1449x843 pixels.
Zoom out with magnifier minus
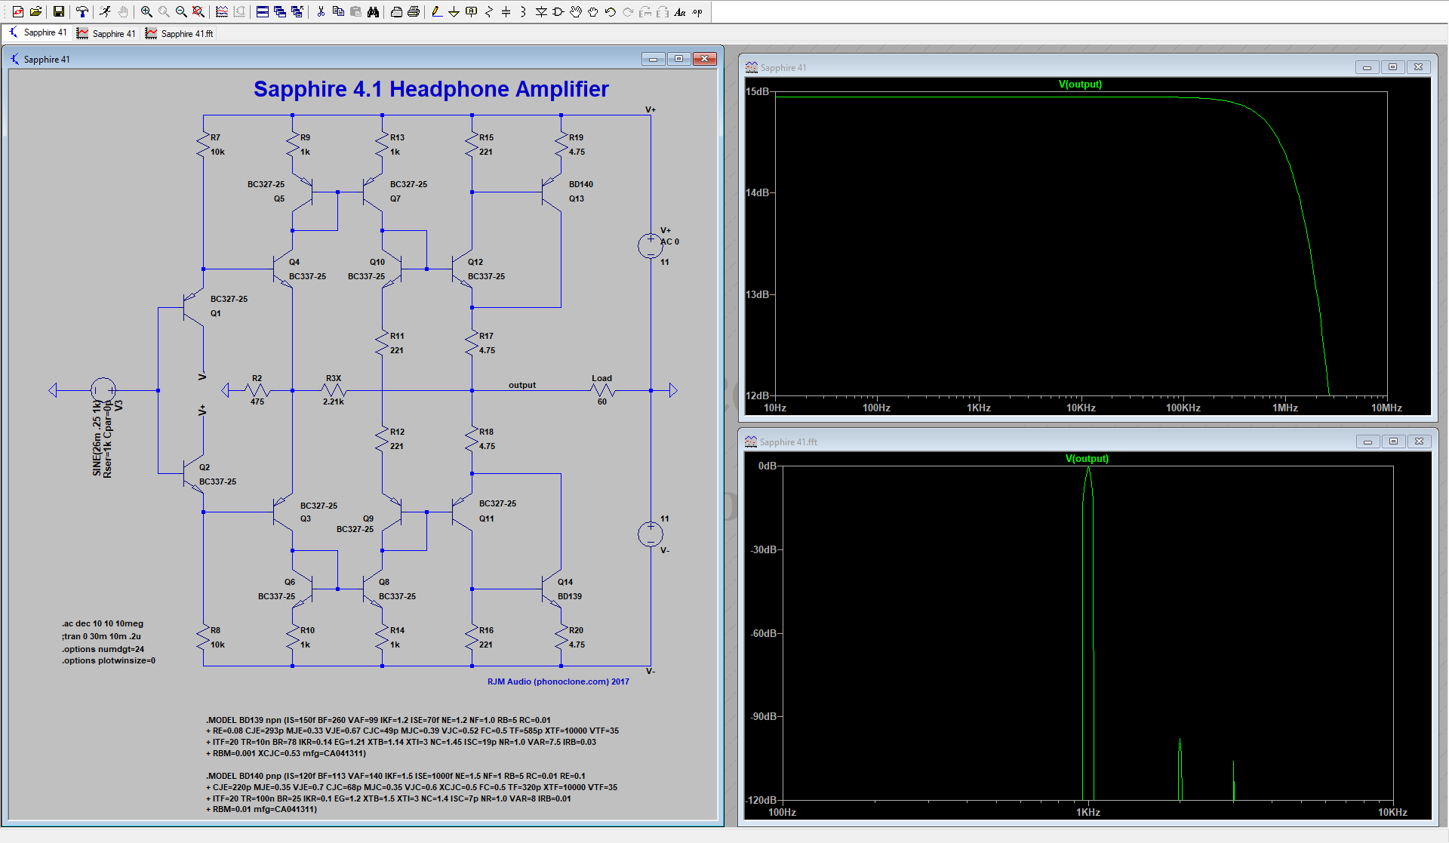(181, 11)
